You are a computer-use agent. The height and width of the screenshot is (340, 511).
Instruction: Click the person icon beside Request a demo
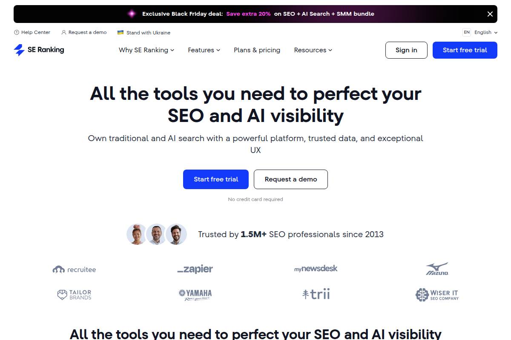(x=64, y=32)
